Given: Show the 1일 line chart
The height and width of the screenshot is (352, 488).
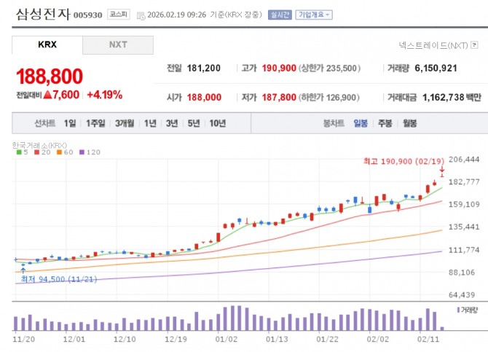Looking at the screenshot, I should [69, 123].
